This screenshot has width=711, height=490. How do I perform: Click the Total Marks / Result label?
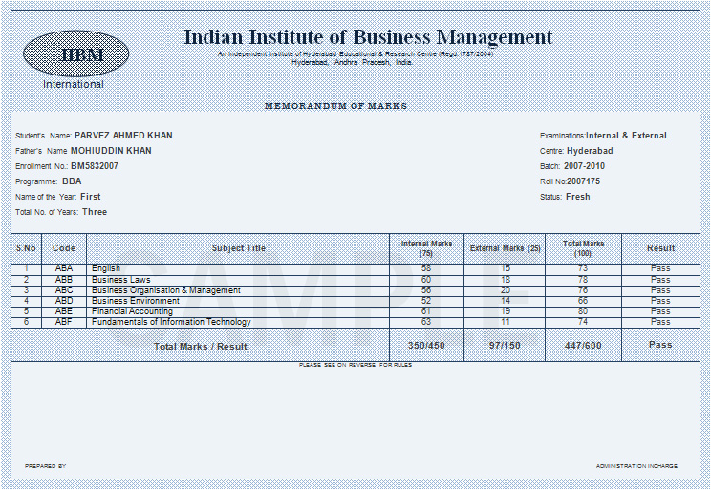201,347
